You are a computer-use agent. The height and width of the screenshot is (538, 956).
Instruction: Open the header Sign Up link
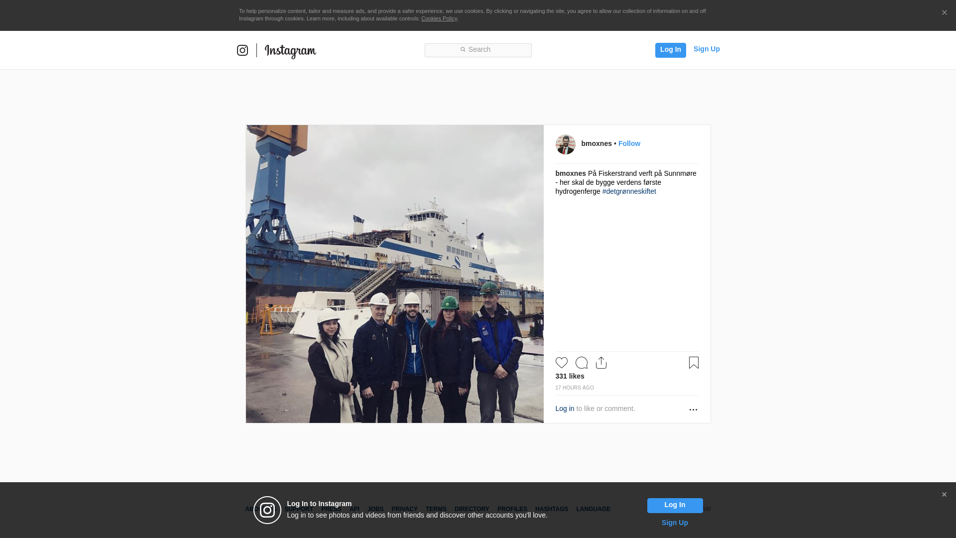pyautogui.click(x=707, y=49)
